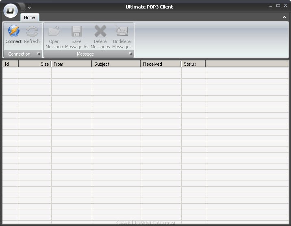
Task: Sort messages by the Id column header
Action: [11, 64]
